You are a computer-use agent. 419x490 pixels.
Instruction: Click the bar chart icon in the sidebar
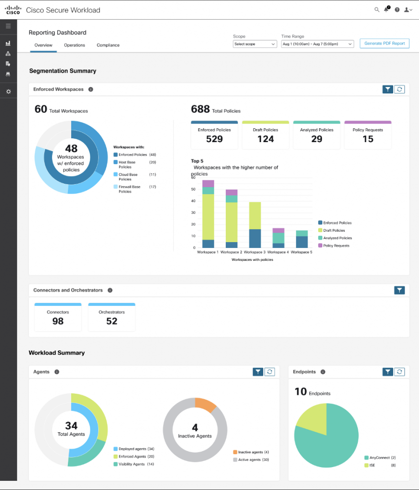[x=8, y=44]
